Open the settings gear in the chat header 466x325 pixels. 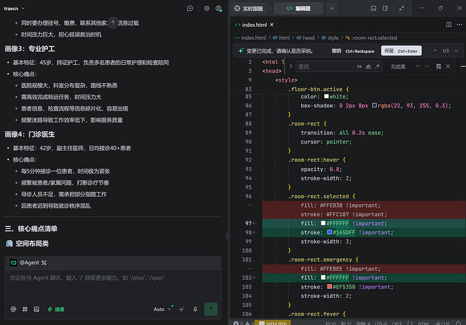point(207,8)
